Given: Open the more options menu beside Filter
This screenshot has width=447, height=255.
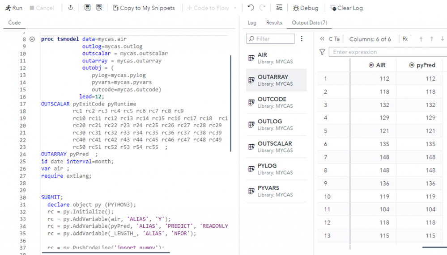Looking at the screenshot, I should 302,39.
